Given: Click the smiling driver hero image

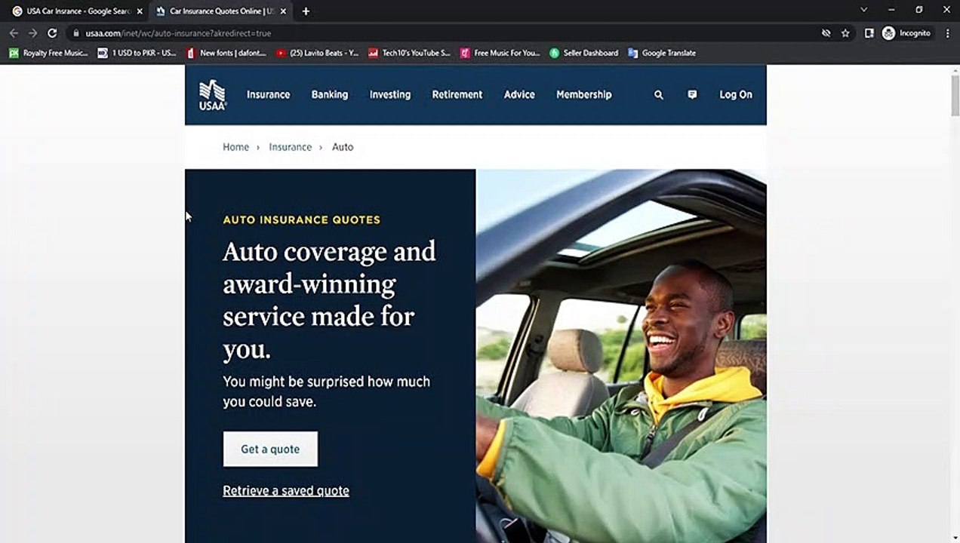Looking at the screenshot, I should pyautogui.click(x=621, y=356).
